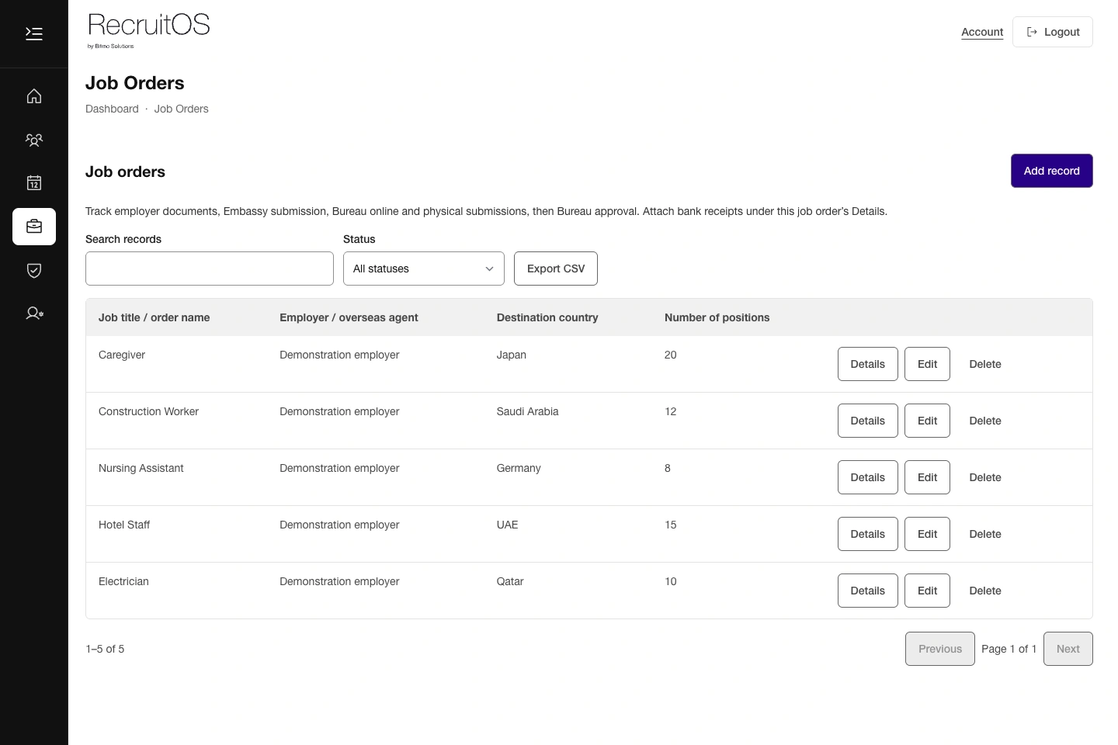The width and height of the screenshot is (1118, 745).
Task: Export records with Export CSV
Action: (556, 269)
